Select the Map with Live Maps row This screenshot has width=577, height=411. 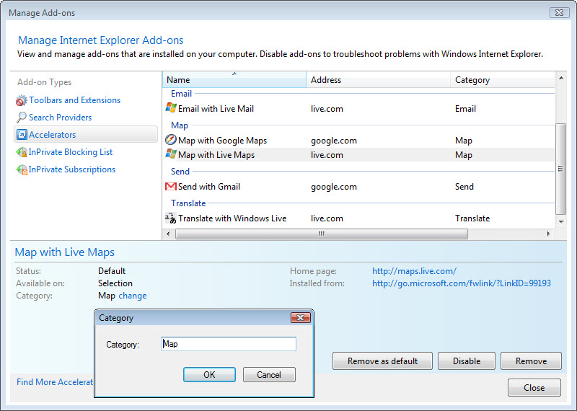pyautogui.click(x=358, y=155)
